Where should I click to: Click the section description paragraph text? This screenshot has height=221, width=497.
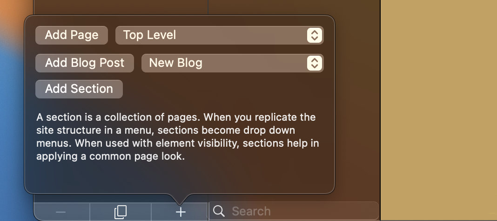tap(177, 136)
